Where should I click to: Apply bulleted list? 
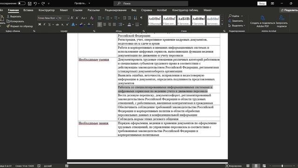tap(100, 18)
